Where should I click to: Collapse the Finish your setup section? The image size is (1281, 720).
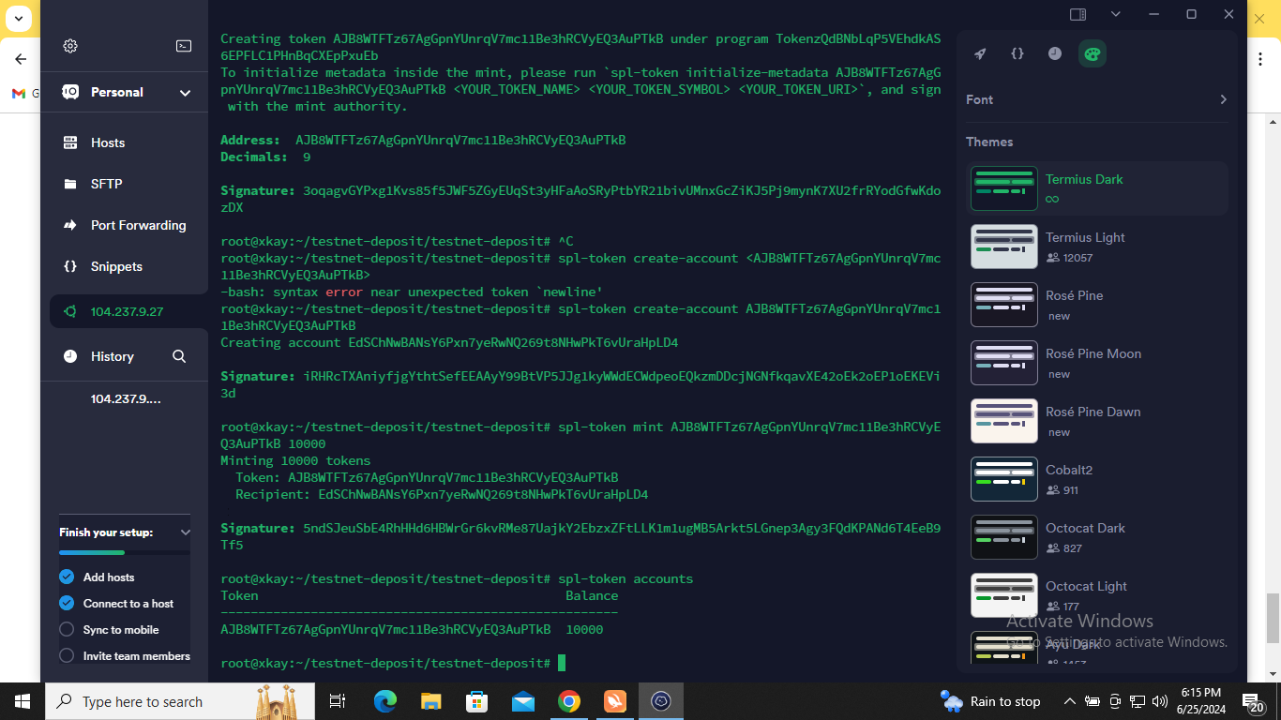185,532
